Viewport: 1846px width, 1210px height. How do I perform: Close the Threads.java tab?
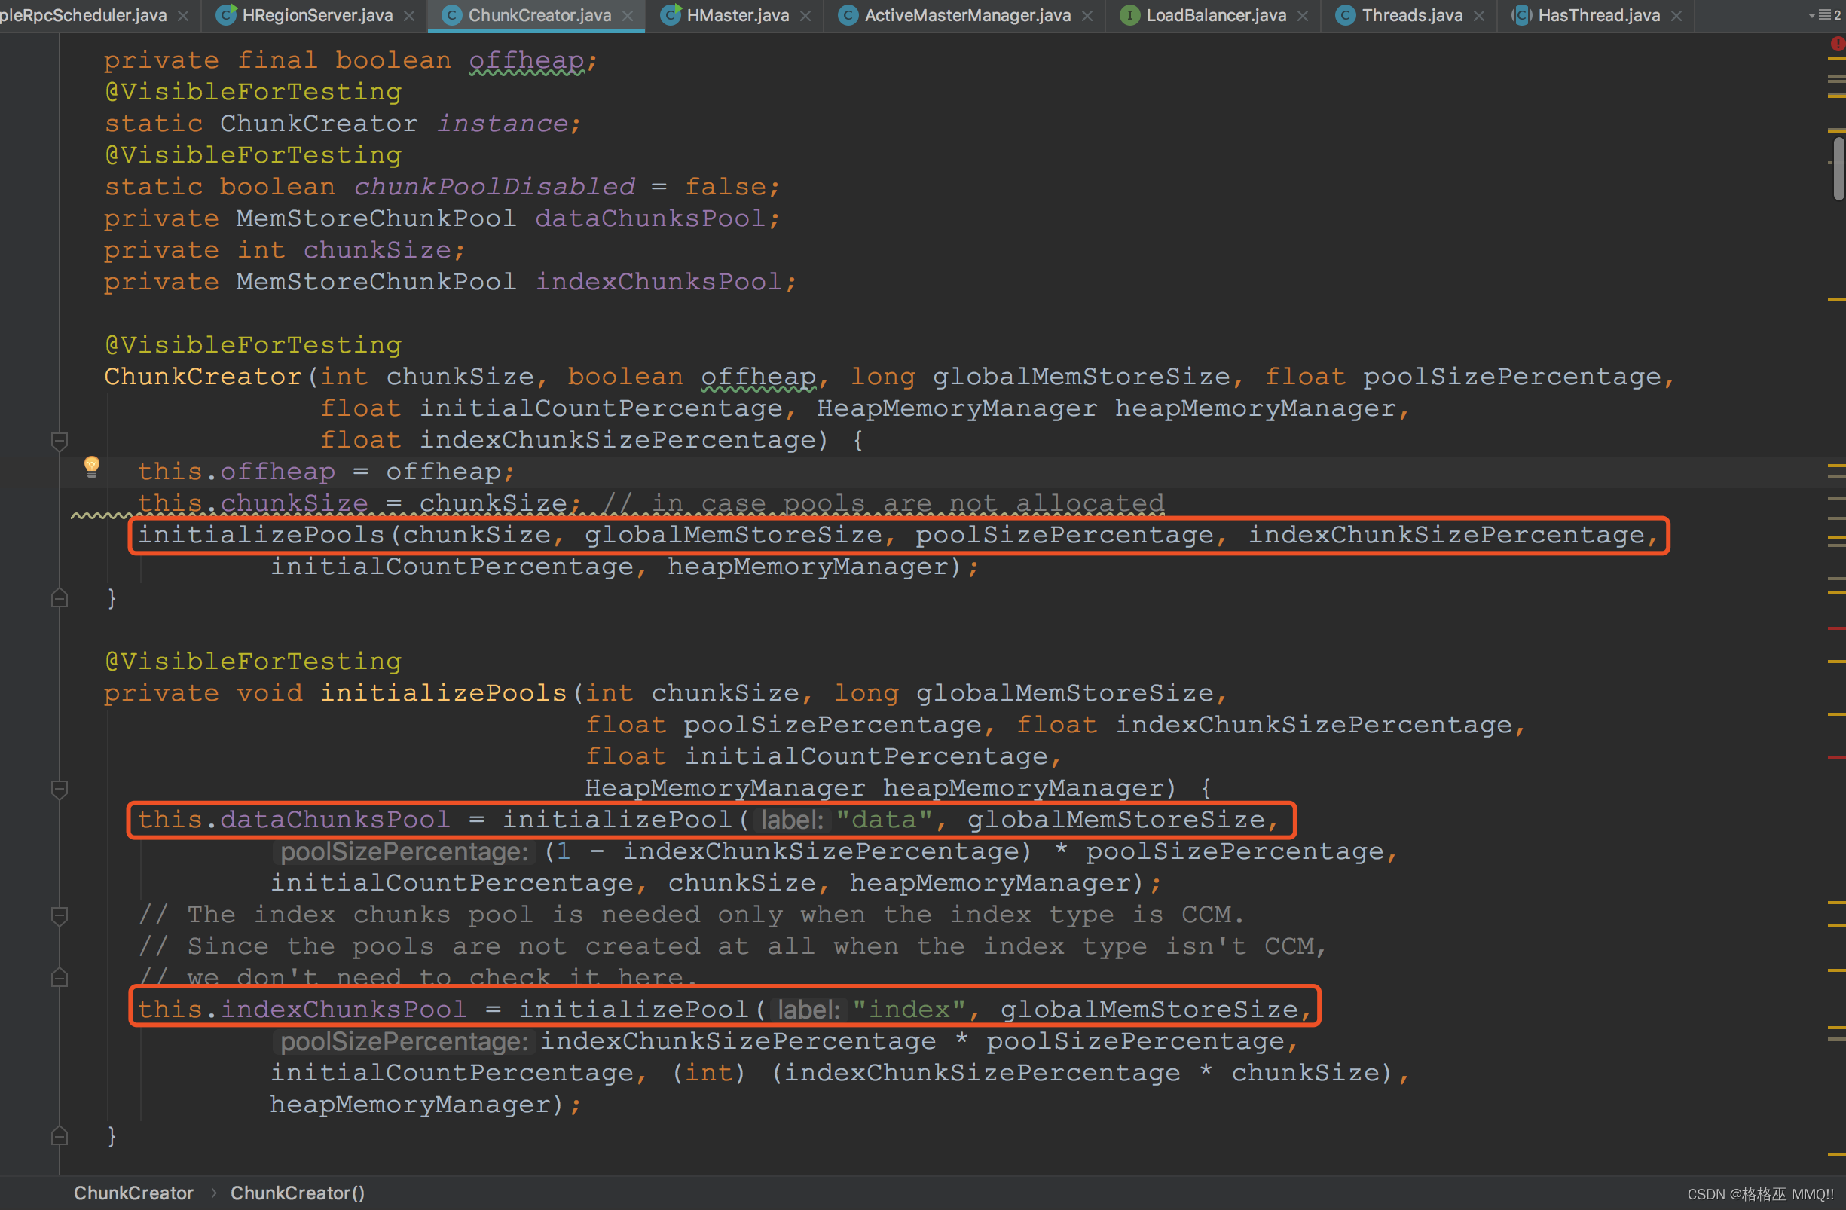pos(1479,16)
